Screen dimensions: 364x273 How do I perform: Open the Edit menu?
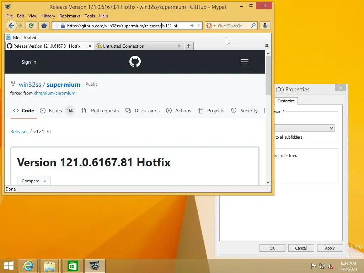[x=20, y=16]
